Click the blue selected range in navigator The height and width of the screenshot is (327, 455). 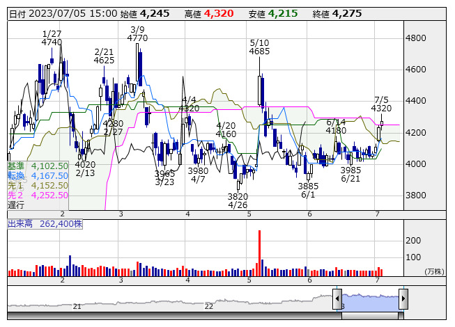(x=370, y=300)
